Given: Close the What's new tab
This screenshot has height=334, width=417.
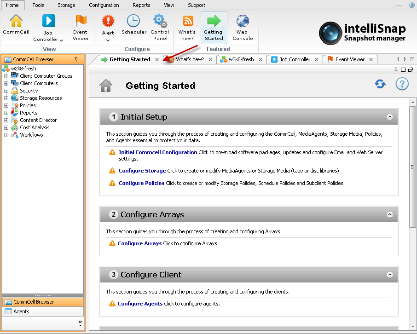Looking at the screenshot, I should point(210,59).
